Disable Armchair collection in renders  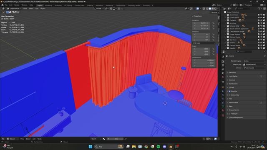pos(264,23)
